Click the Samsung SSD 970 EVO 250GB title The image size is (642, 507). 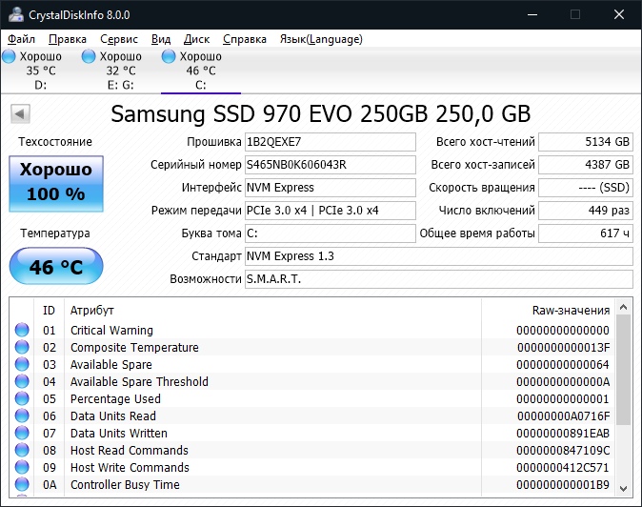tap(321, 113)
